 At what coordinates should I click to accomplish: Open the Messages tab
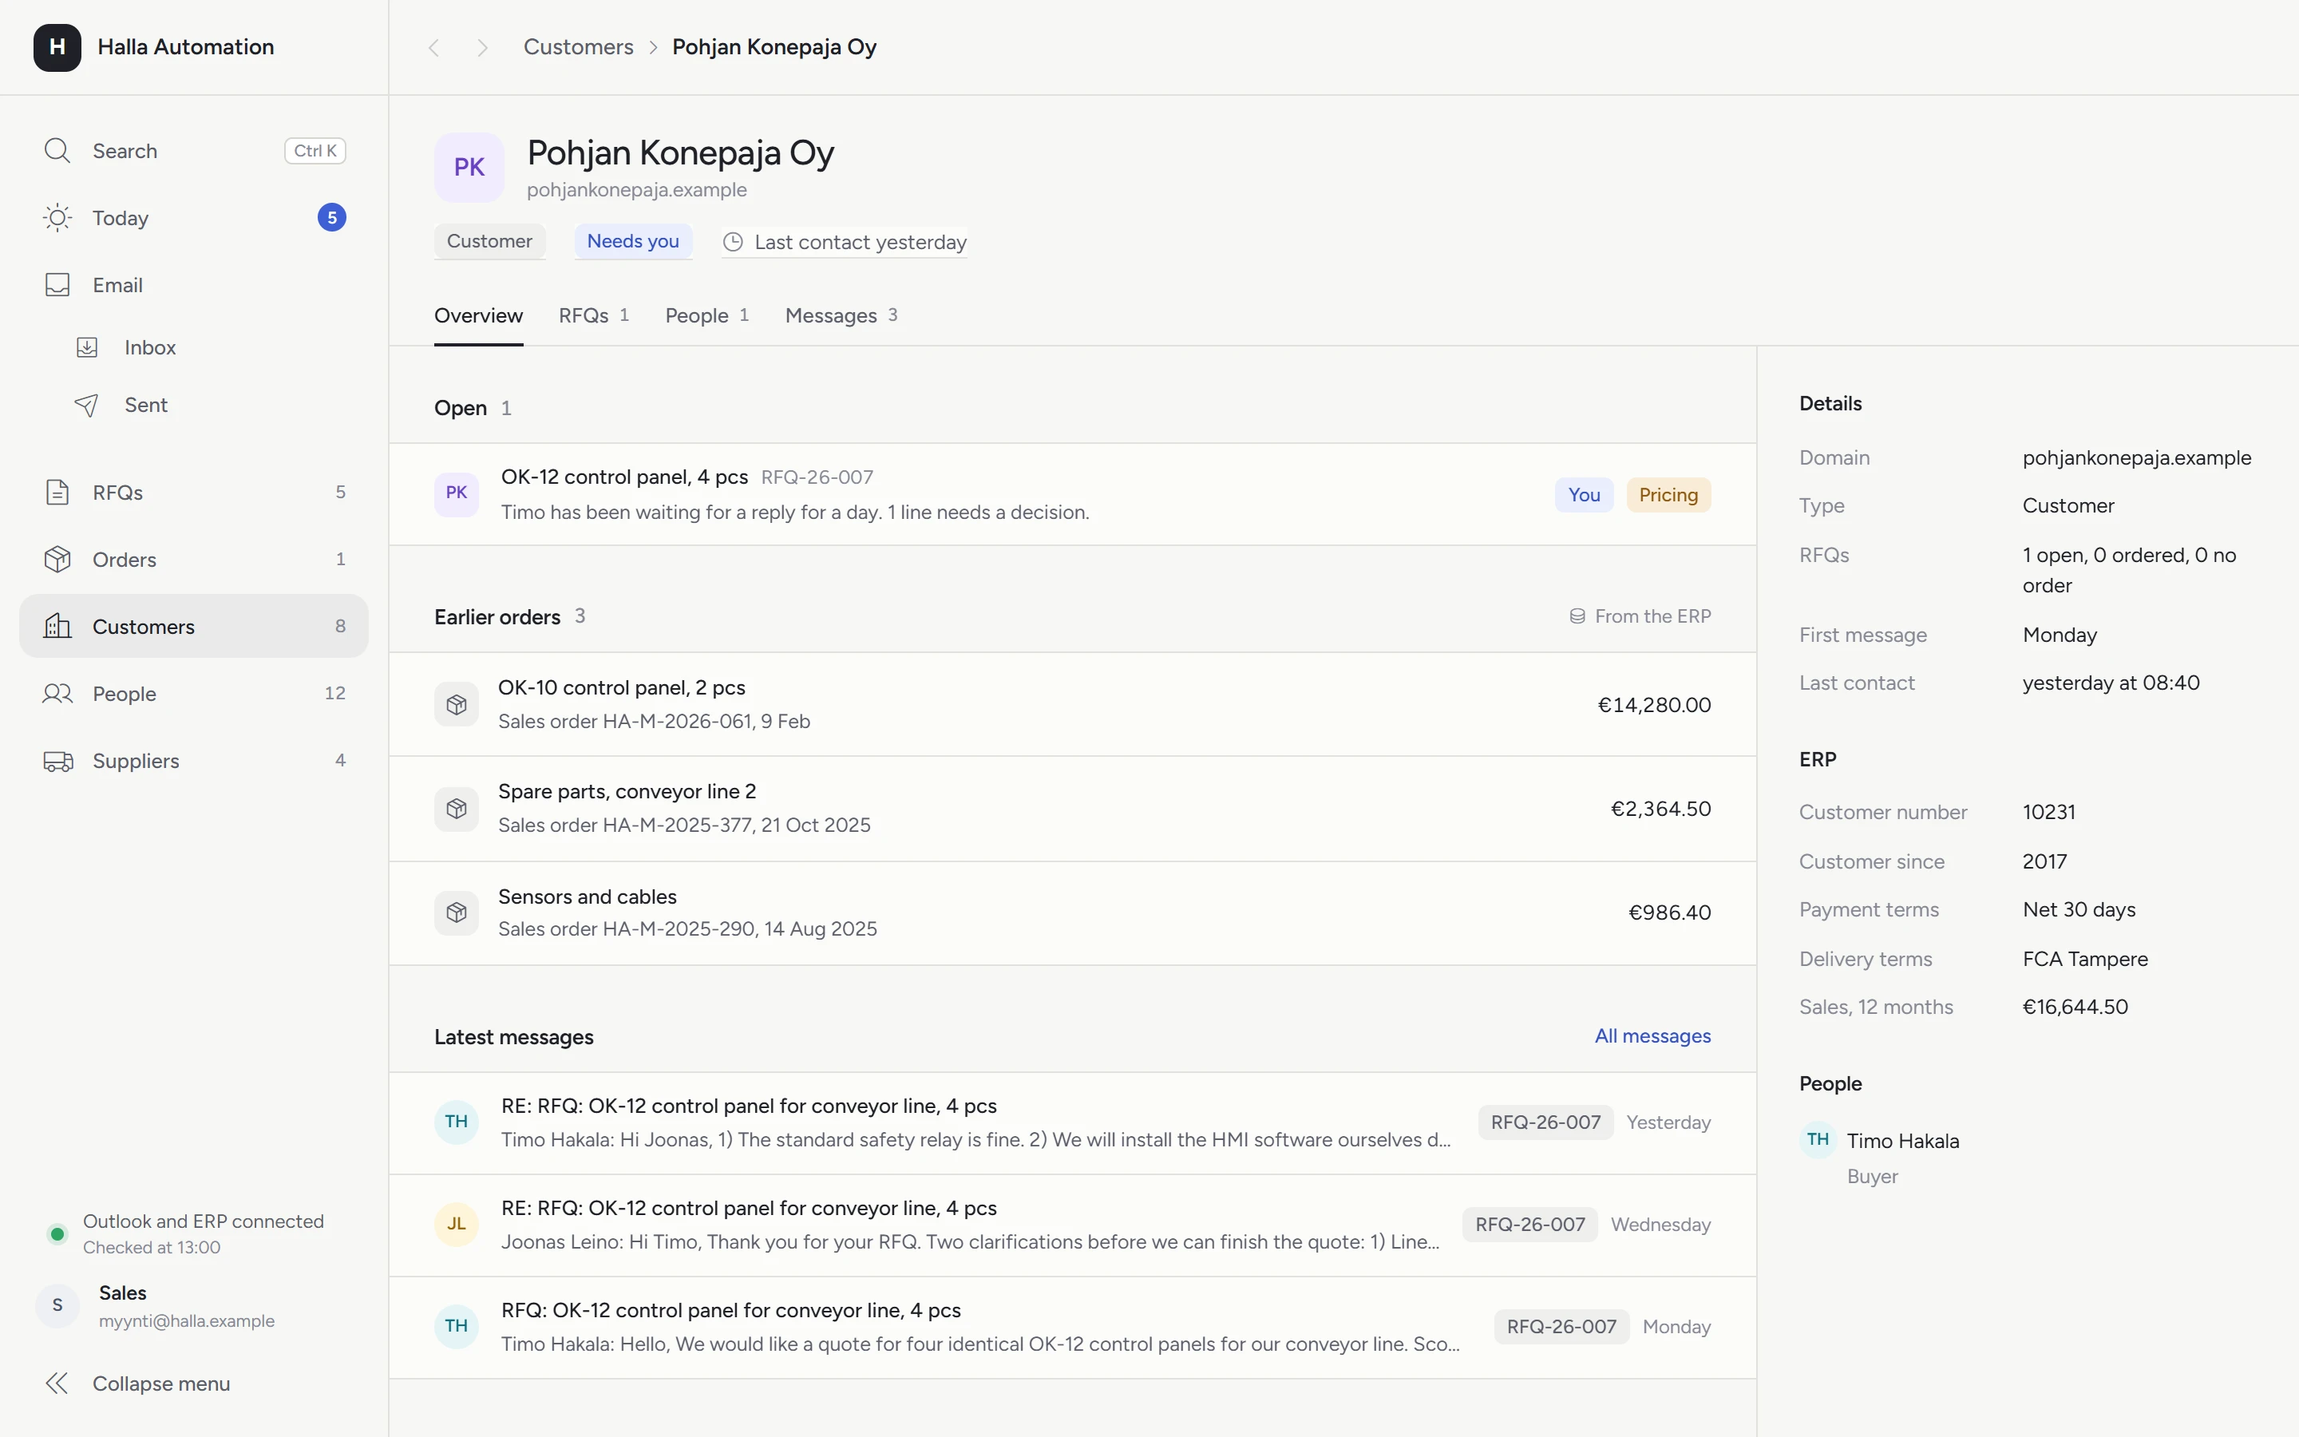click(841, 315)
